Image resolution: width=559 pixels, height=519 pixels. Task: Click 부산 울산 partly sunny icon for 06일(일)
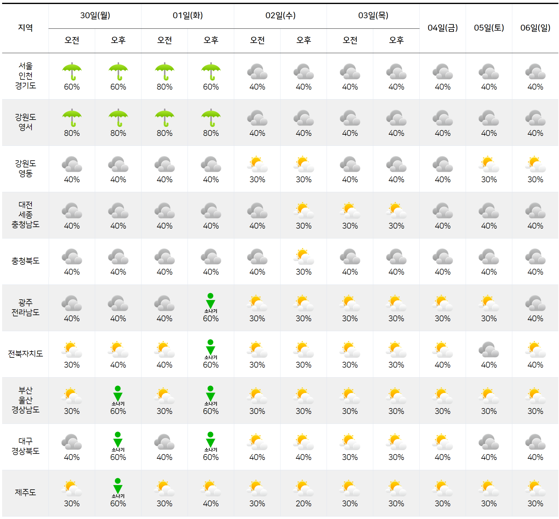click(x=535, y=396)
